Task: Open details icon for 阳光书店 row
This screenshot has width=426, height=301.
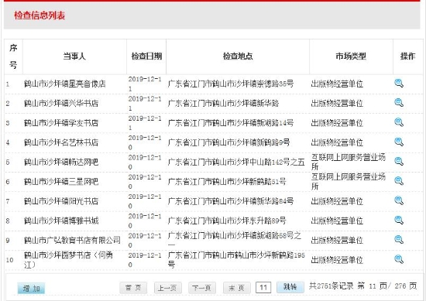Action: (x=399, y=200)
